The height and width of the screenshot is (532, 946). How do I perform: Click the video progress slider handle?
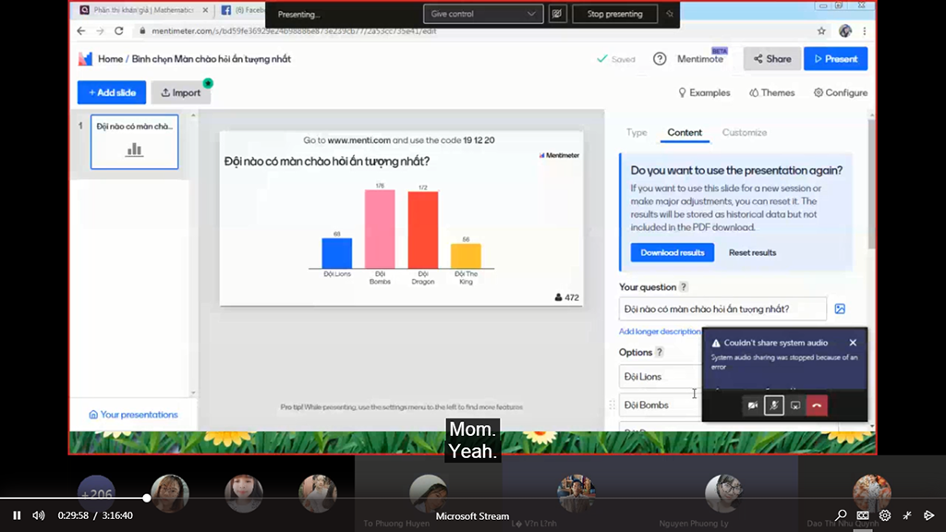[147, 498]
